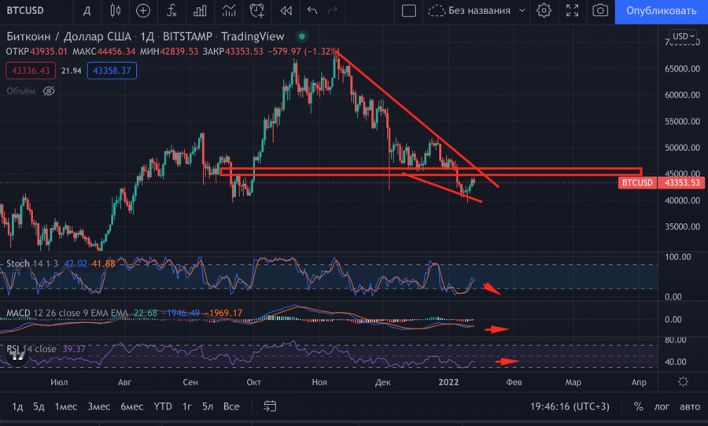Set time range to 5л
708x426 pixels.
207,406
